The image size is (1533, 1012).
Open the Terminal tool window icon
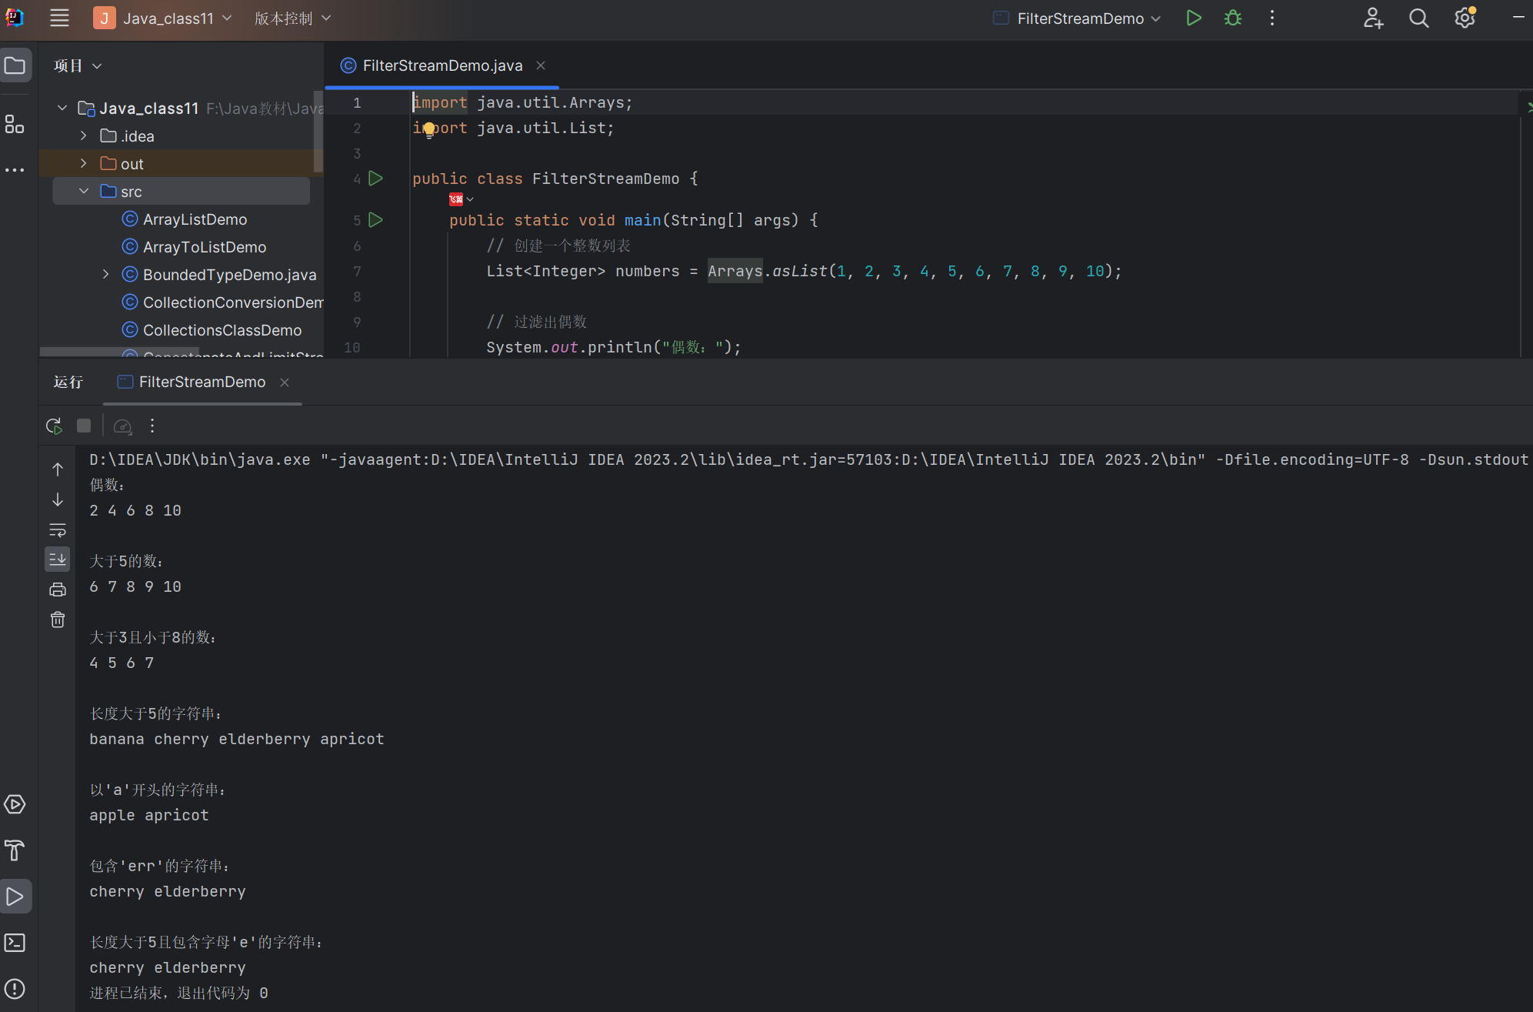pos(15,943)
